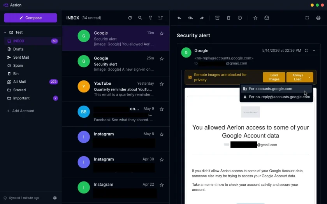327x204 pixels.
Task: Click the INBOX unread count badge 50
Action: coord(54,41)
